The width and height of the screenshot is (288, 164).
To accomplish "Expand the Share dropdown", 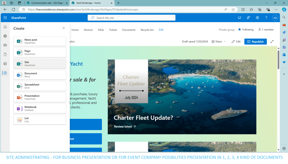I will coord(219,41).
